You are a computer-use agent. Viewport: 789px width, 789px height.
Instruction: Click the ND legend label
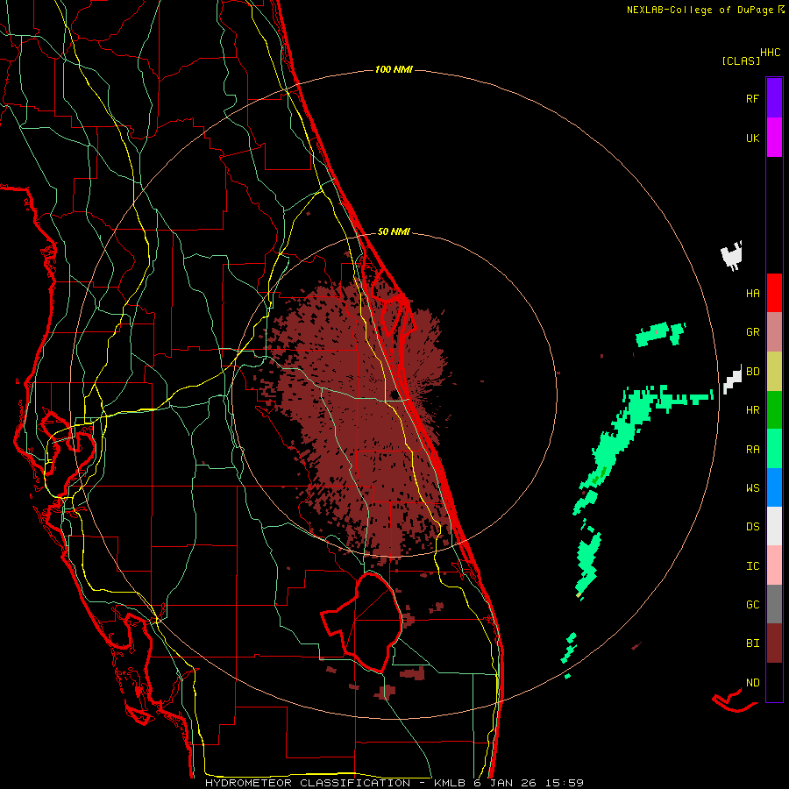click(x=753, y=683)
